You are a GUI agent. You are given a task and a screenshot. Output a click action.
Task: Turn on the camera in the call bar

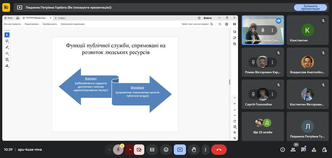pos(139,149)
